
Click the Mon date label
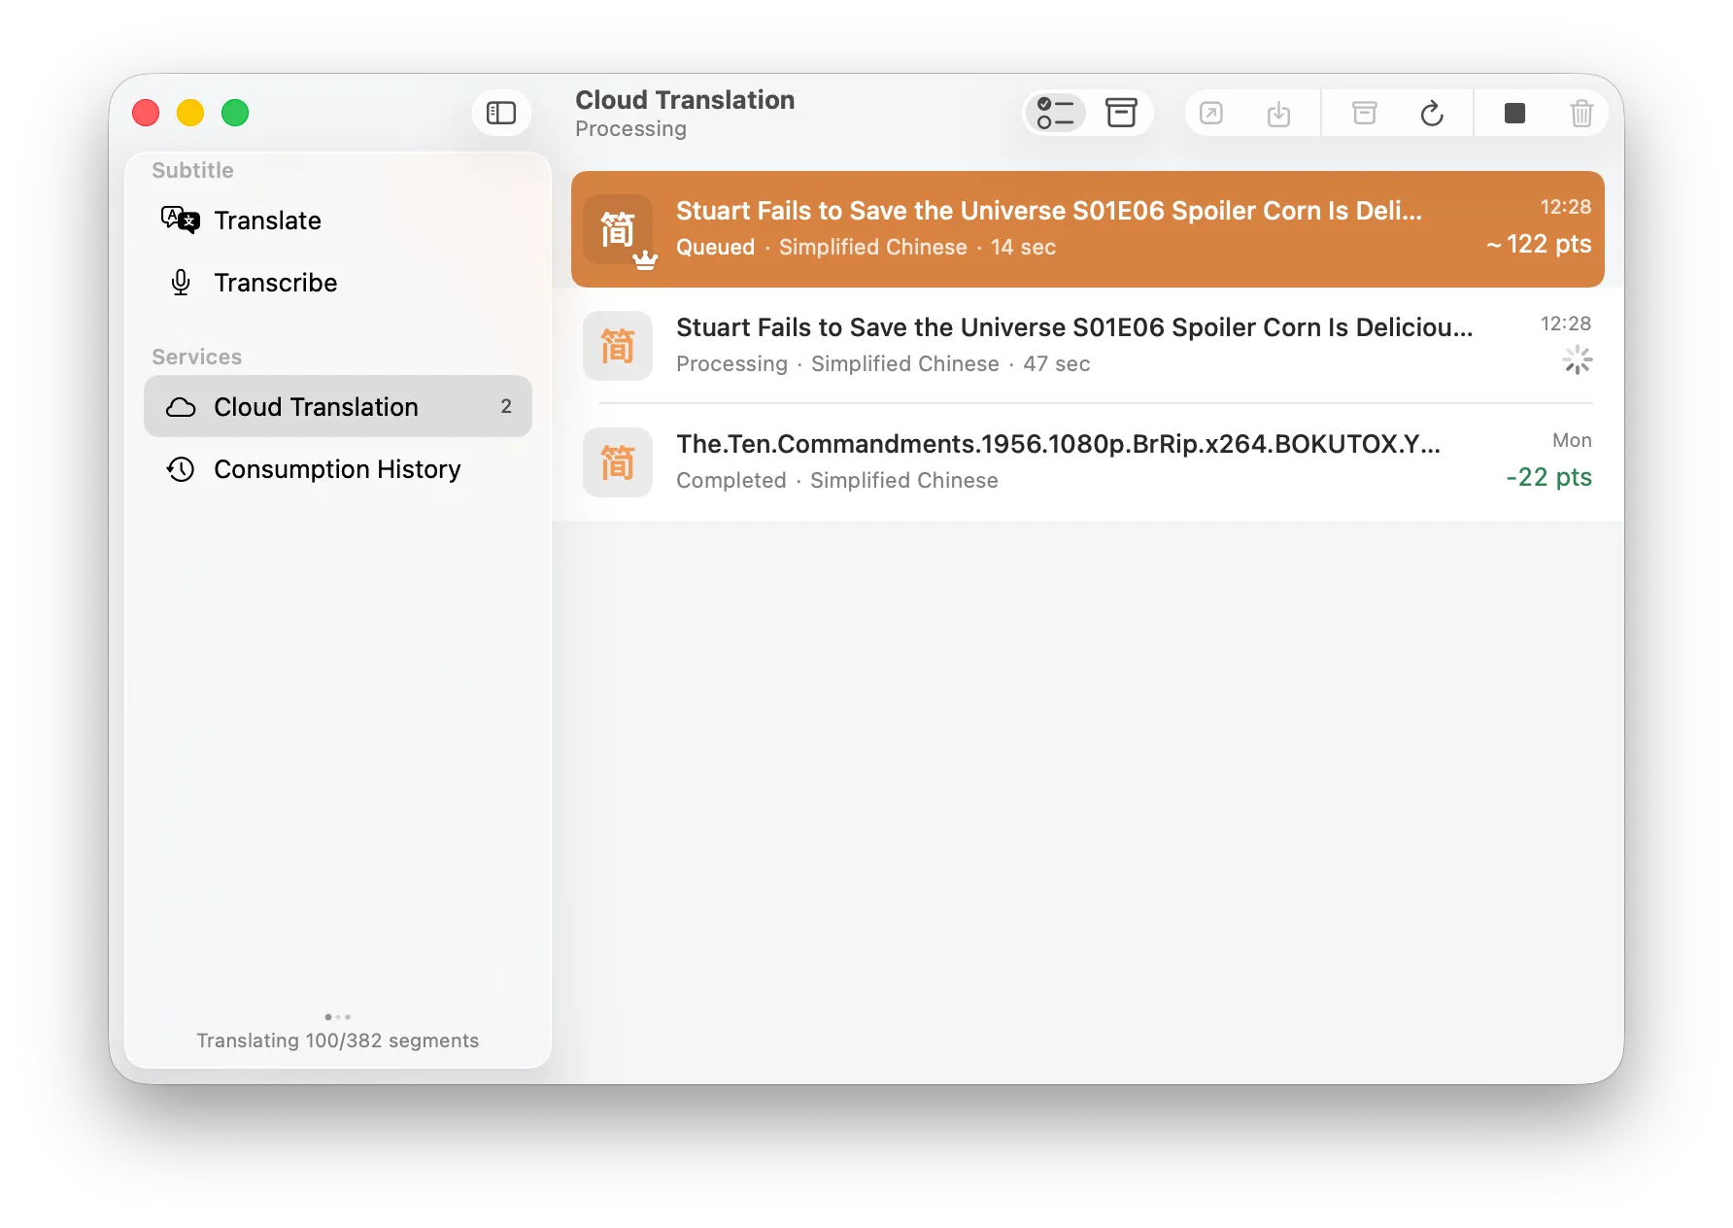coord(1572,440)
